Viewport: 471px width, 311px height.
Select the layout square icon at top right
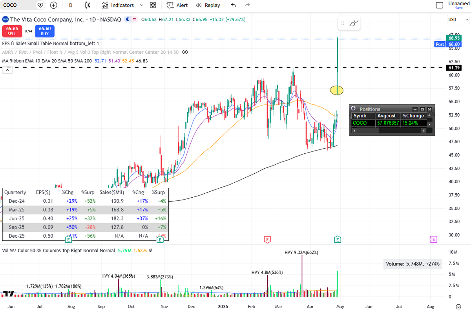coord(440,5)
